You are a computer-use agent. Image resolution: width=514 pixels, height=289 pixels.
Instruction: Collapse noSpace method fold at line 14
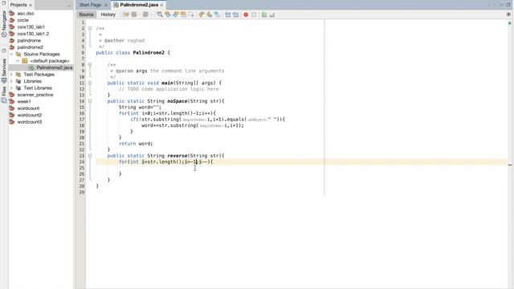tap(90, 101)
